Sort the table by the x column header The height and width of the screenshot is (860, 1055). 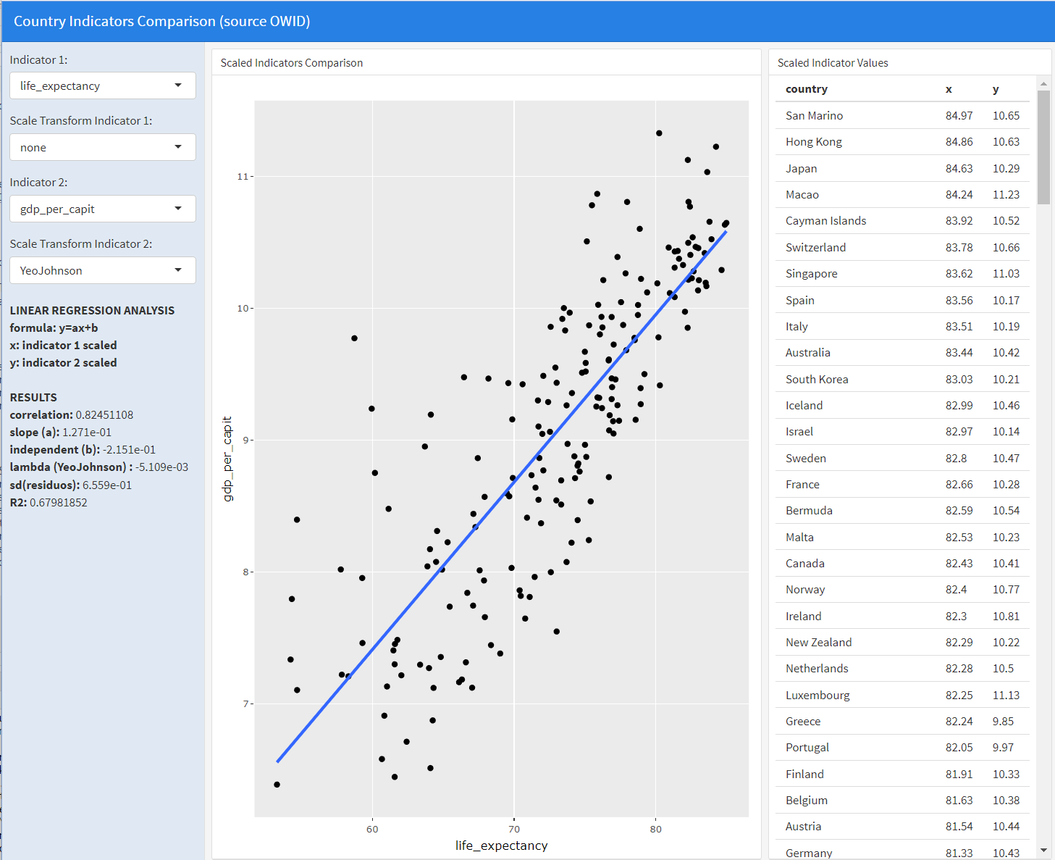tap(949, 88)
